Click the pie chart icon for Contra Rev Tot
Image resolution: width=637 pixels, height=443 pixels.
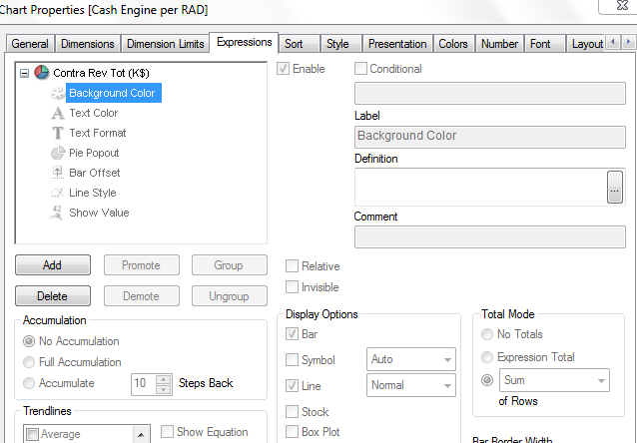[x=41, y=73]
